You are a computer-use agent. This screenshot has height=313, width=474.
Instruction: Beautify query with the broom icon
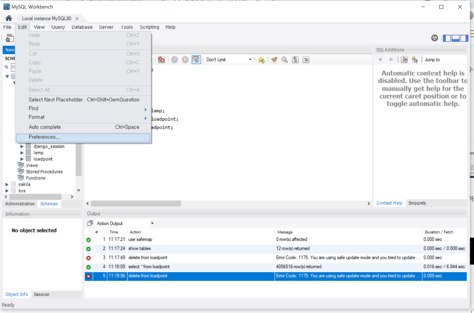274,59
